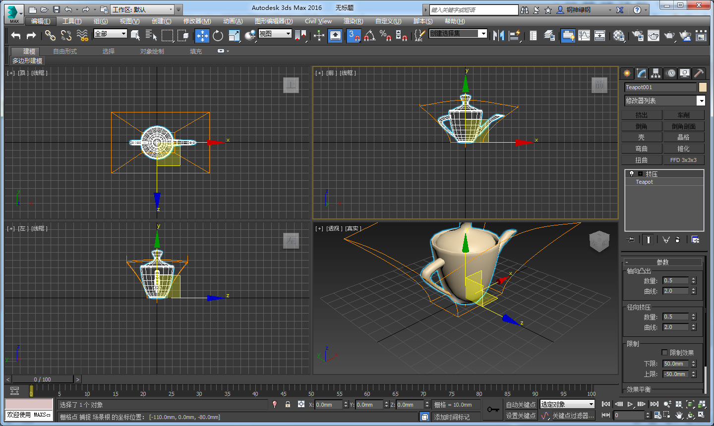The image size is (714, 426).
Task: Open the reference coordinate system dropdown 视图
Action: pos(275,34)
